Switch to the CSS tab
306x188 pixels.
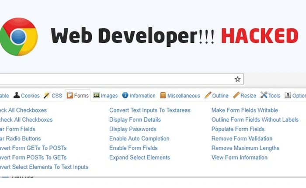[x=57, y=96]
